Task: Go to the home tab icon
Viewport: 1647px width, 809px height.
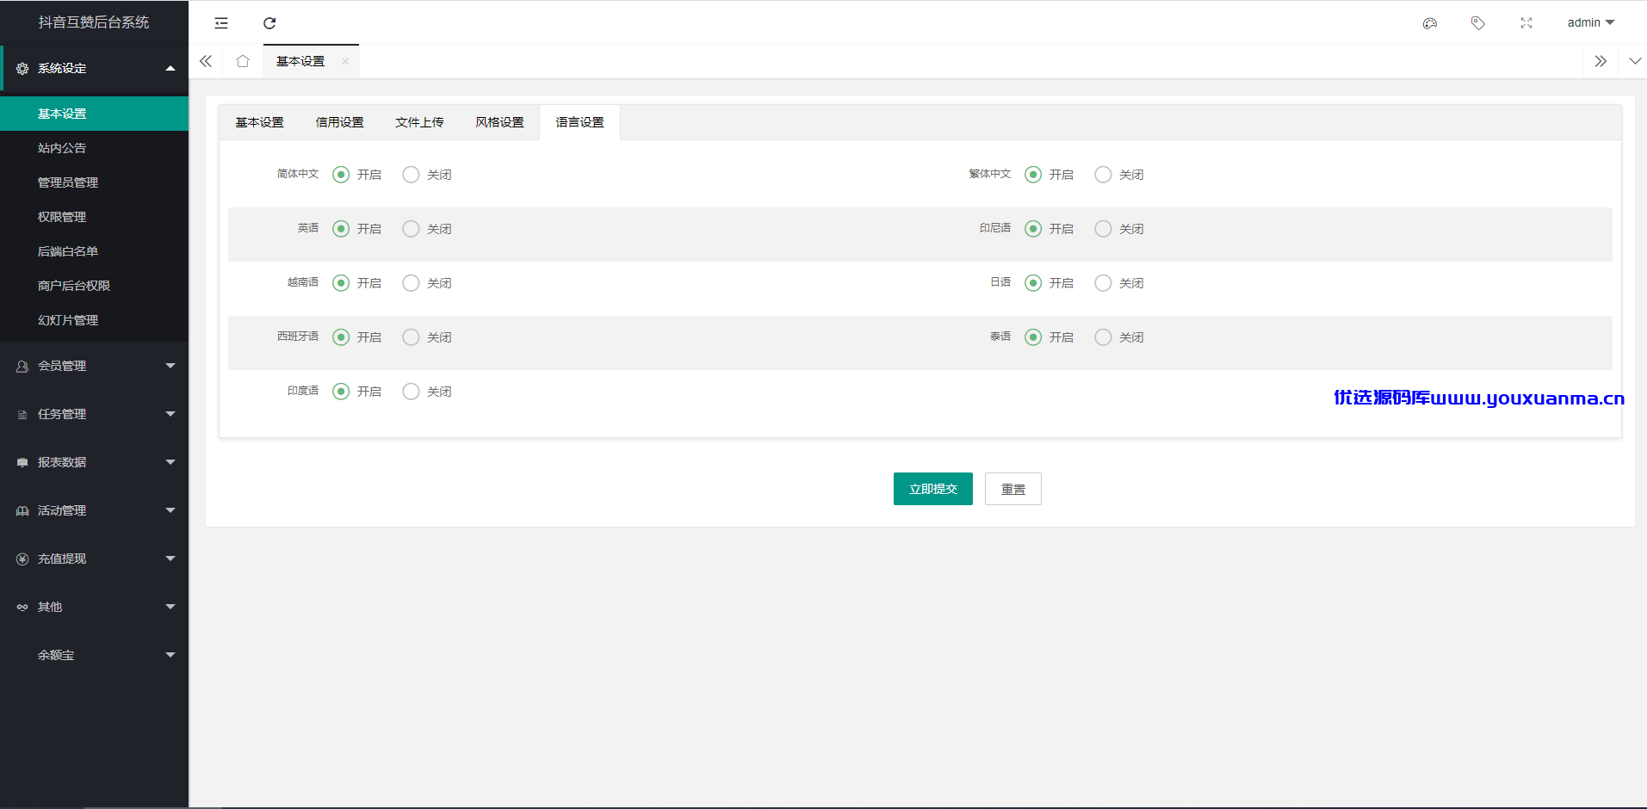Action: click(243, 61)
